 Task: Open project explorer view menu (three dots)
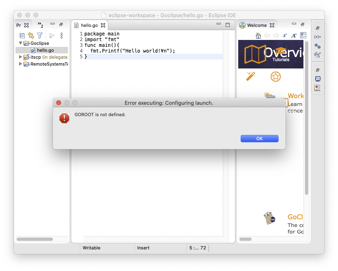point(61,36)
